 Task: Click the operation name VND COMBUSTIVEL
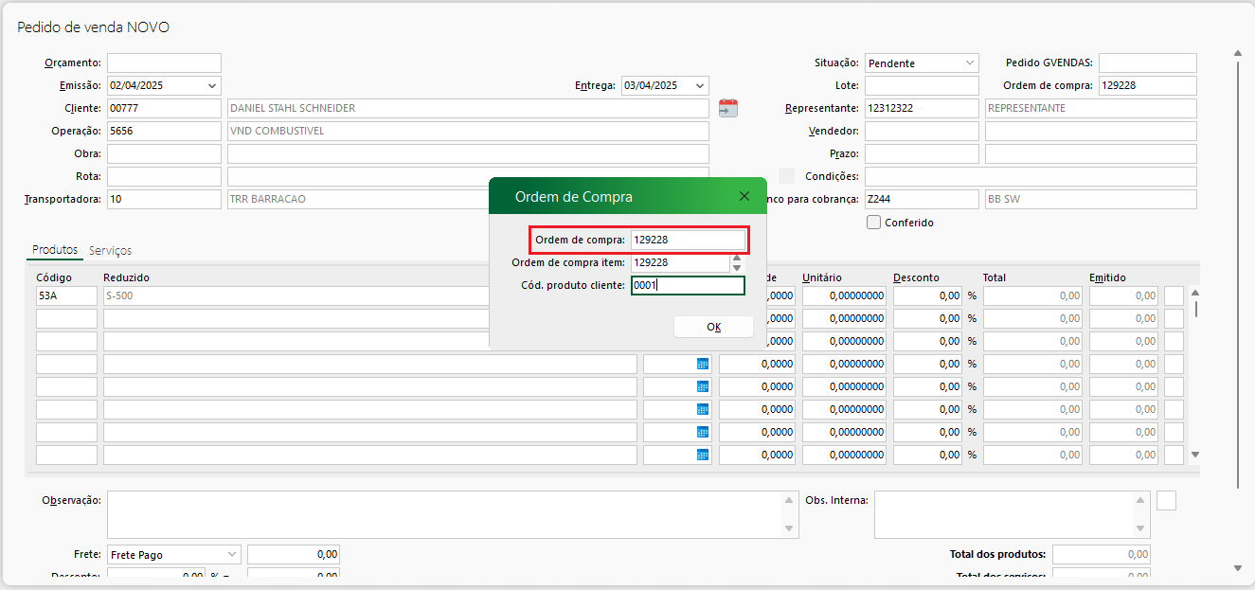pyautogui.click(x=277, y=131)
